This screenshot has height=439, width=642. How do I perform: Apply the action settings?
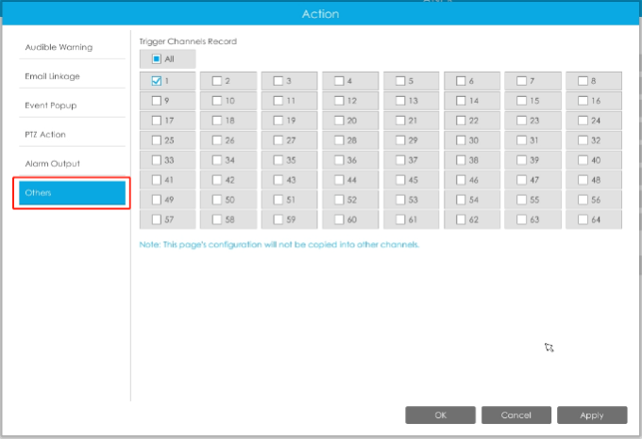click(592, 415)
